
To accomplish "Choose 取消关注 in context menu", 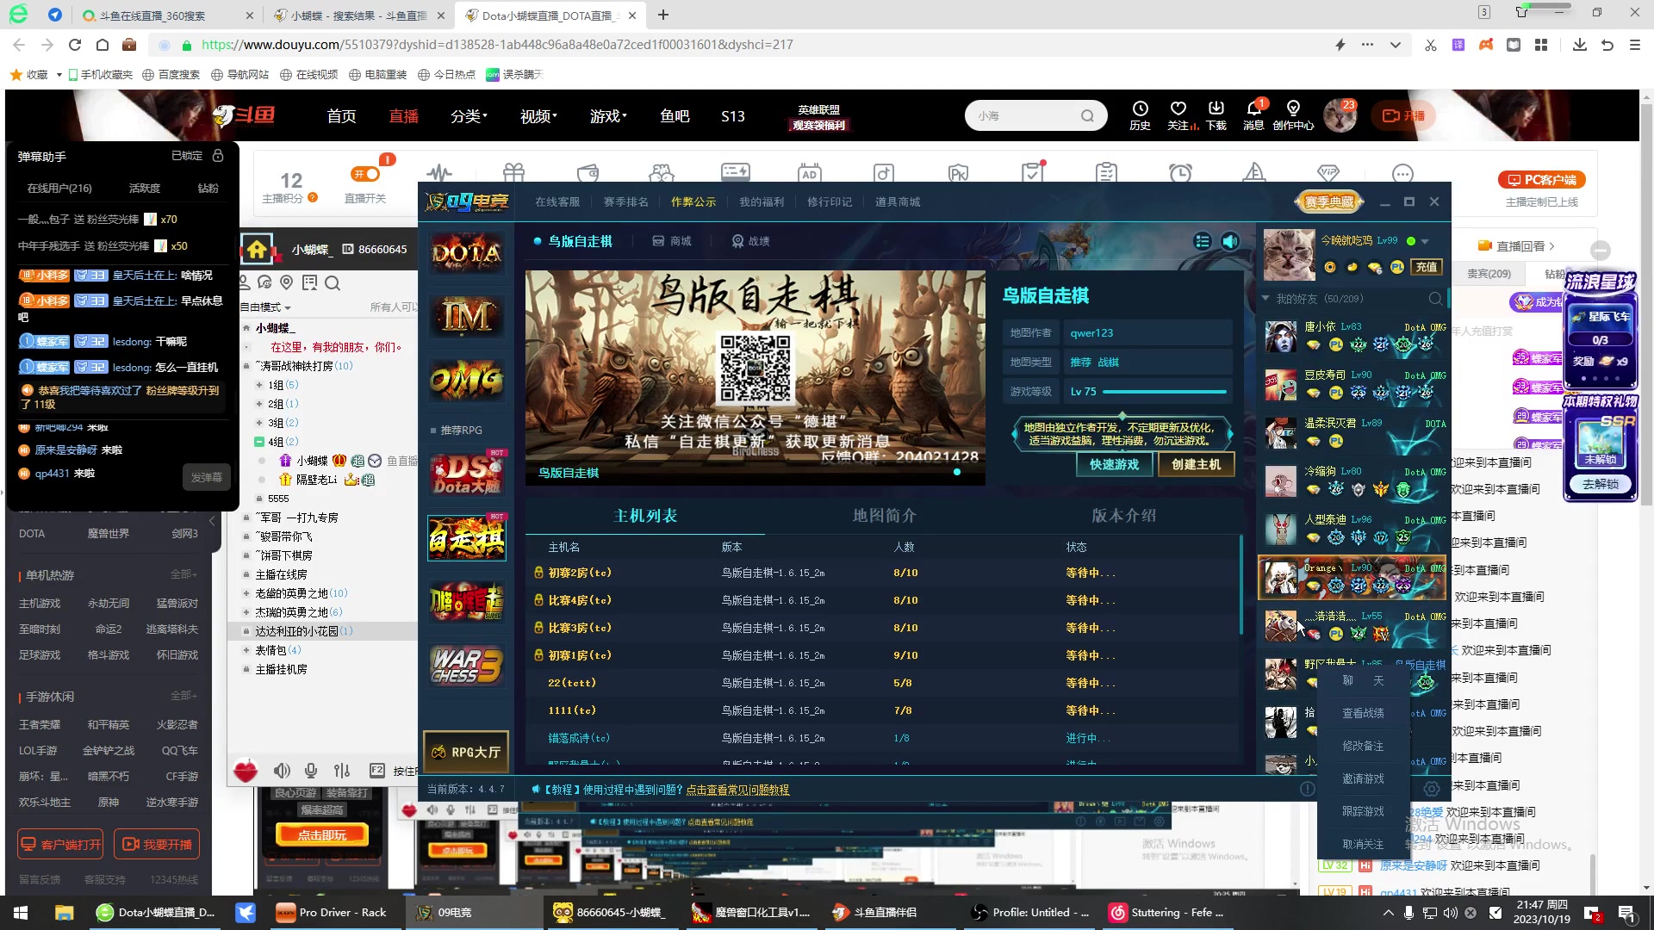I will pyautogui.click(x=1363, y=844).
